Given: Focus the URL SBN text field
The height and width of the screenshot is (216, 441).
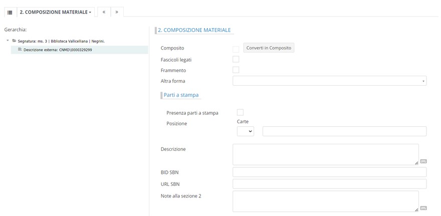Looking at the screenshot, I should pyautogui.click(x=329, y=184).
